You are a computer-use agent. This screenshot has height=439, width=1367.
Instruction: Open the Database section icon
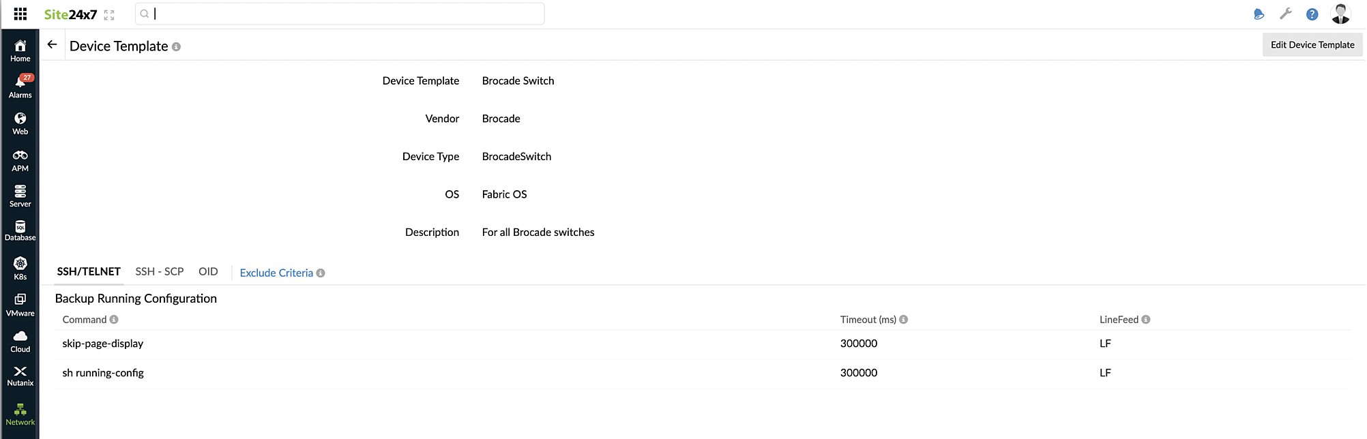[x=20, y=230]
